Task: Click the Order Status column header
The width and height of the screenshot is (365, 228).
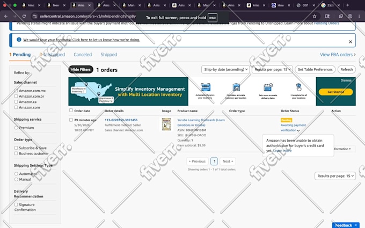Action: click(290, 111)
